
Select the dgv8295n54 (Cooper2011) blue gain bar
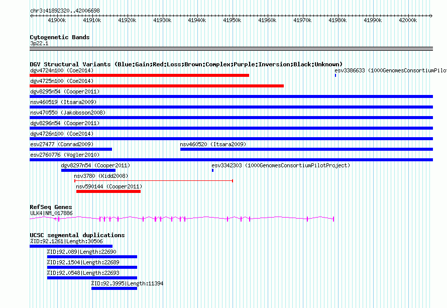point(231,96)
